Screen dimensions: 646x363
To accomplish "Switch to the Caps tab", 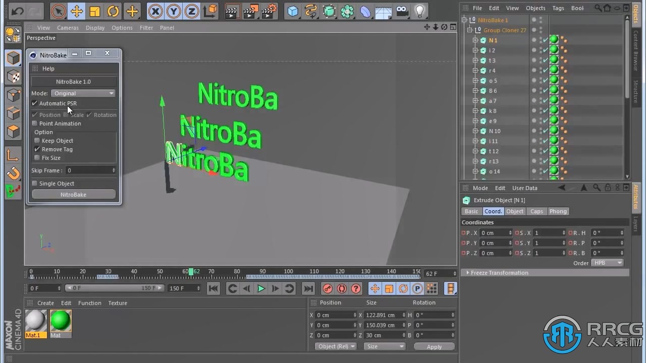I will tap(536, 211).
